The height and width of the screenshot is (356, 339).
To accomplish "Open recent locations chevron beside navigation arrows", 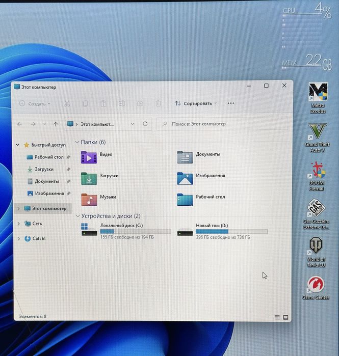I will 44,124.
